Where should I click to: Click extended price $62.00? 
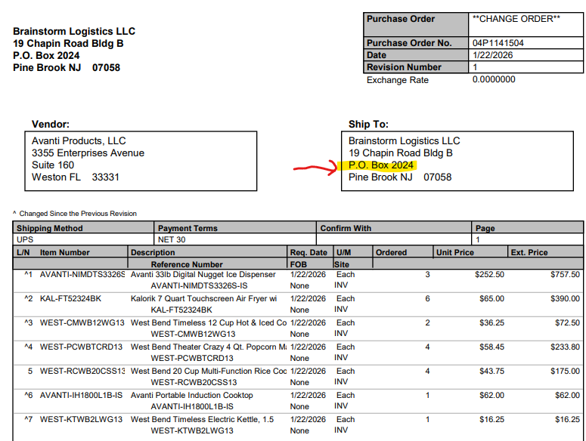click(567, 396)
